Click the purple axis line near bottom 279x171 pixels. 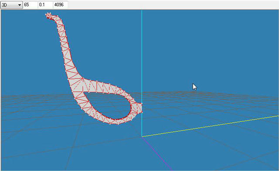tap(157, 153)
